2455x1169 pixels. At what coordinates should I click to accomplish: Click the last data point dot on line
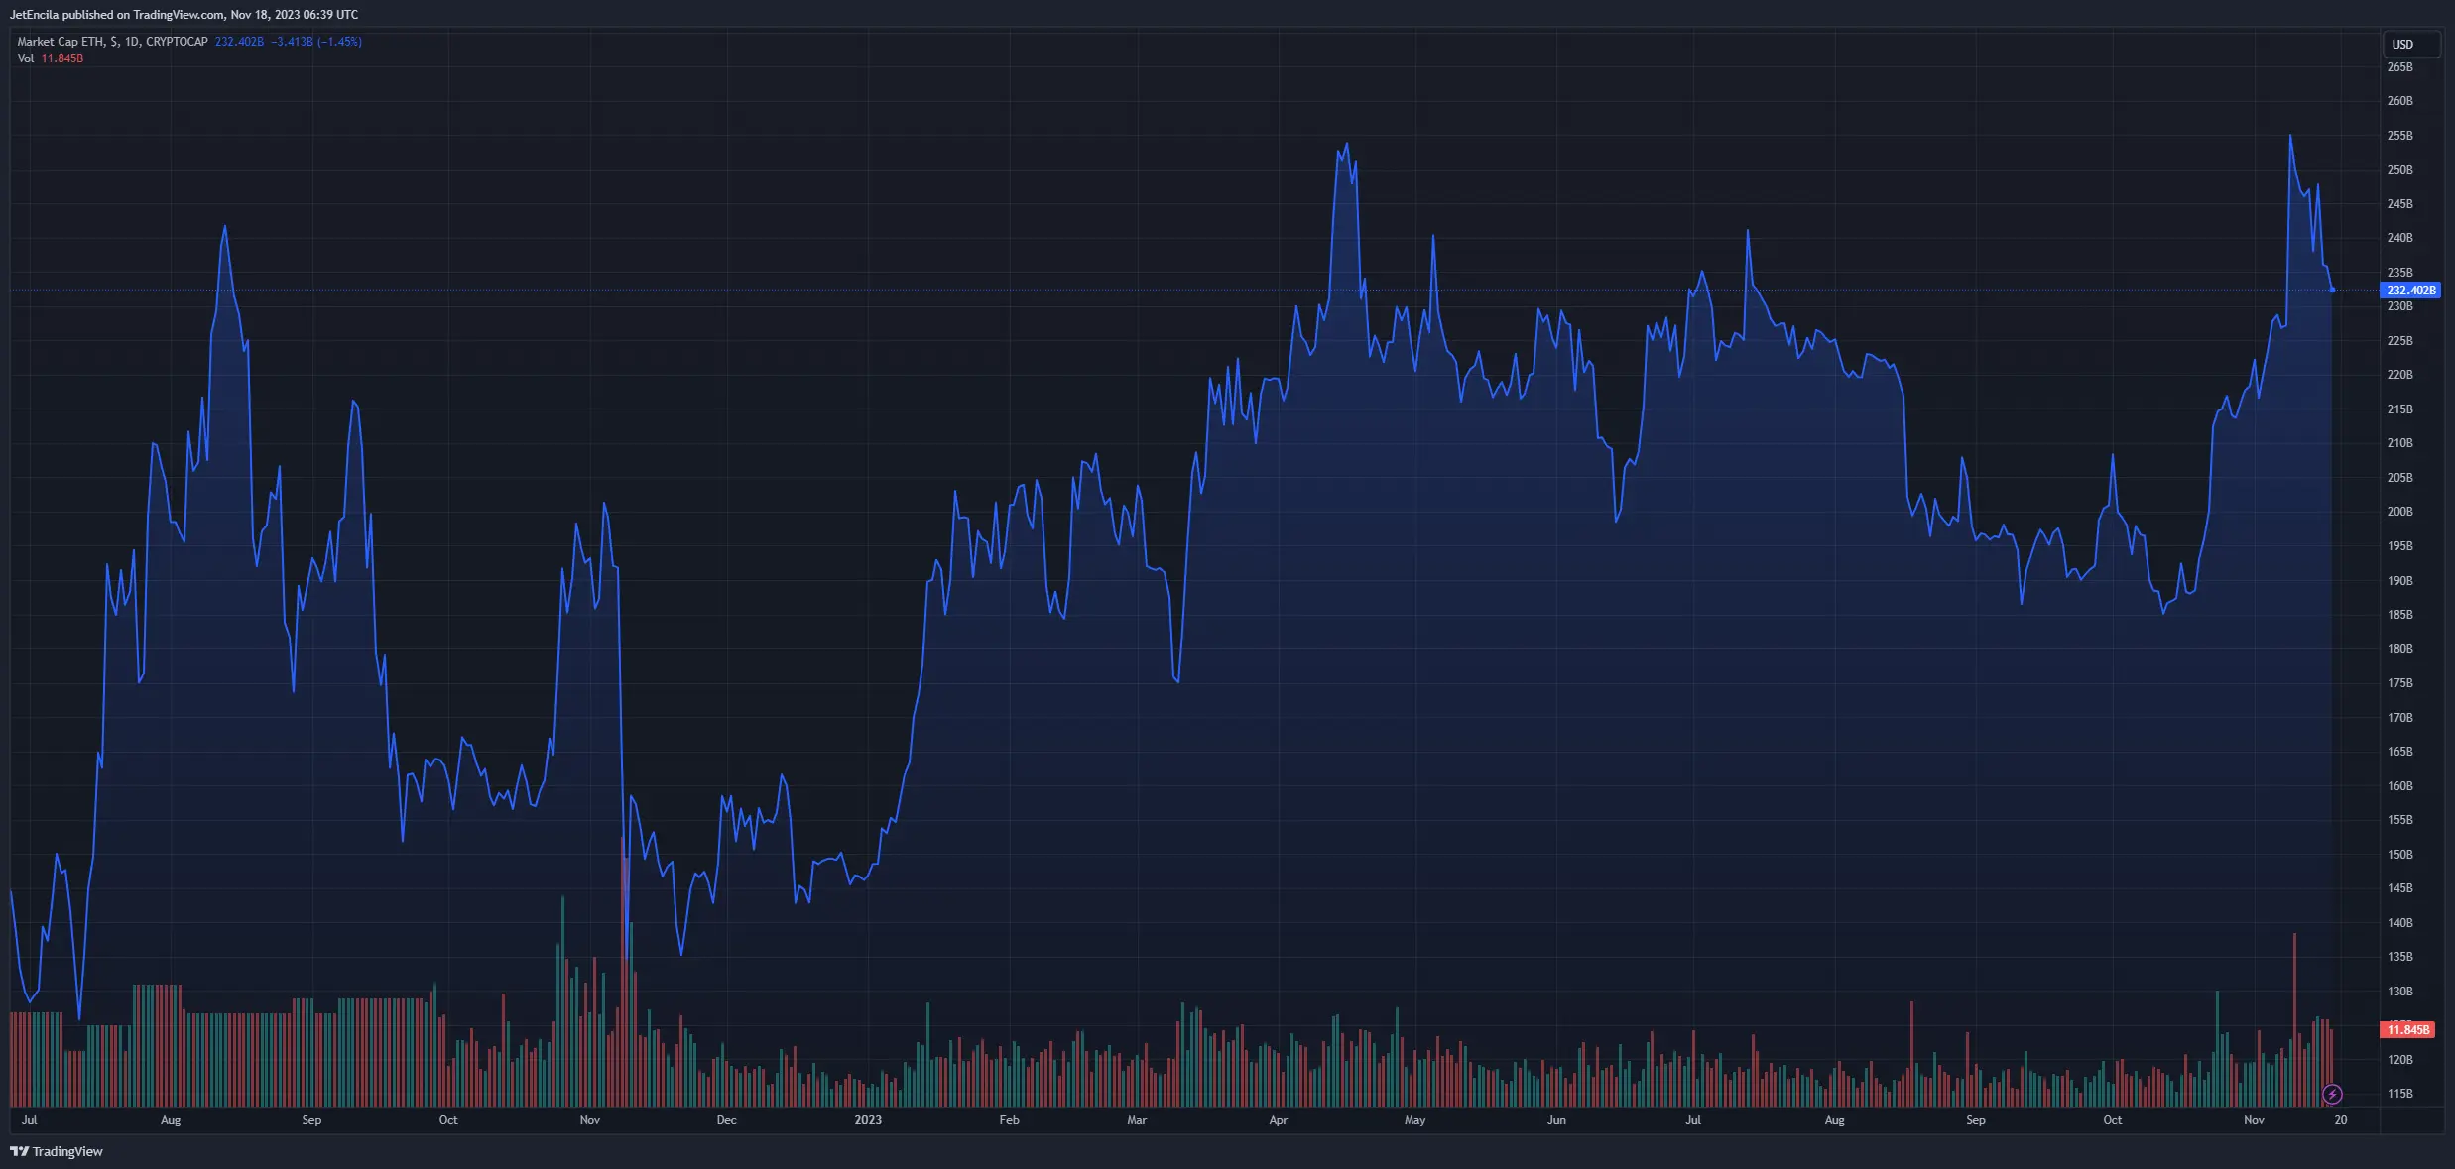[2332, 290]
